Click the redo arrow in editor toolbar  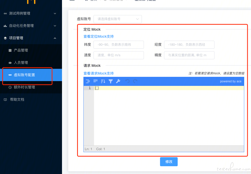point(135,81)
